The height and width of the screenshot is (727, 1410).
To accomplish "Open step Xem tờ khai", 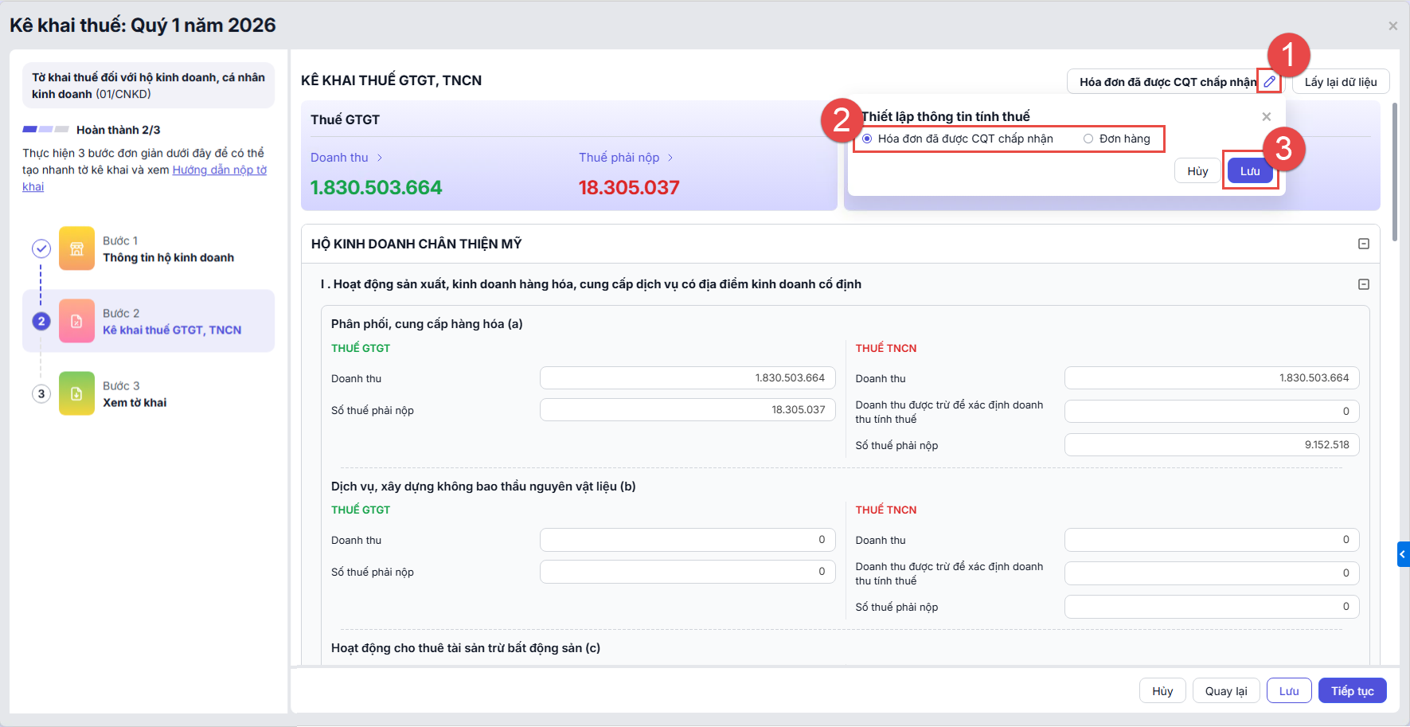I will pyautogui.click(x=135, y=402).
